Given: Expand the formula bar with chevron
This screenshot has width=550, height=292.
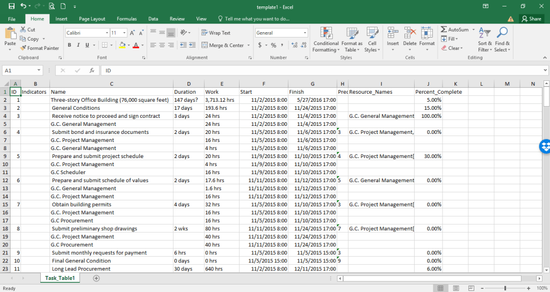Looking at the screenshot, I should pyautogui.click(x=545, y=70).
